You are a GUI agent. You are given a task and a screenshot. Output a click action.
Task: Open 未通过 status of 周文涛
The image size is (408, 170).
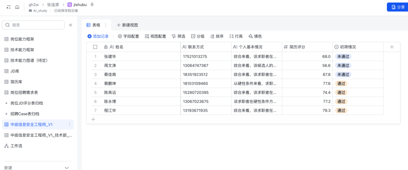(343, 66)
